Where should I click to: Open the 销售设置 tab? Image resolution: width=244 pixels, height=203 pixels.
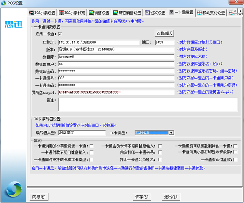tap(99, 13)
